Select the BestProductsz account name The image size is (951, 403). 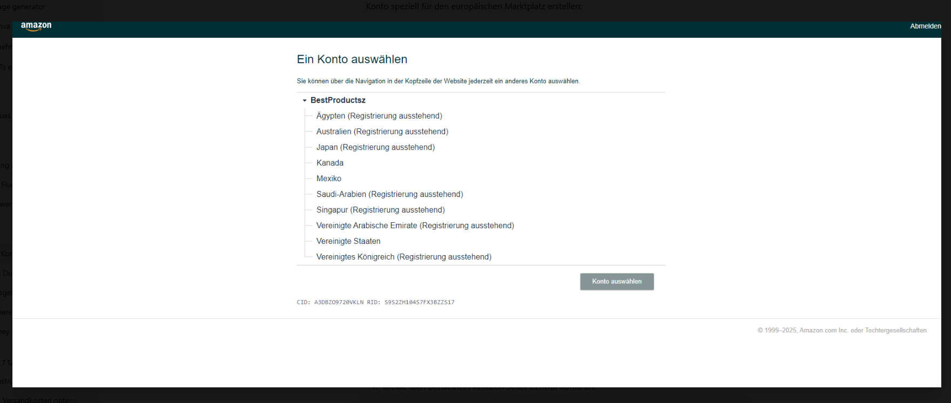[338, 100]
